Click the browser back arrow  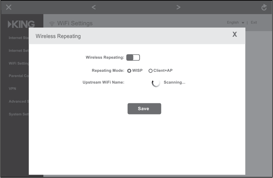[94, 7]
